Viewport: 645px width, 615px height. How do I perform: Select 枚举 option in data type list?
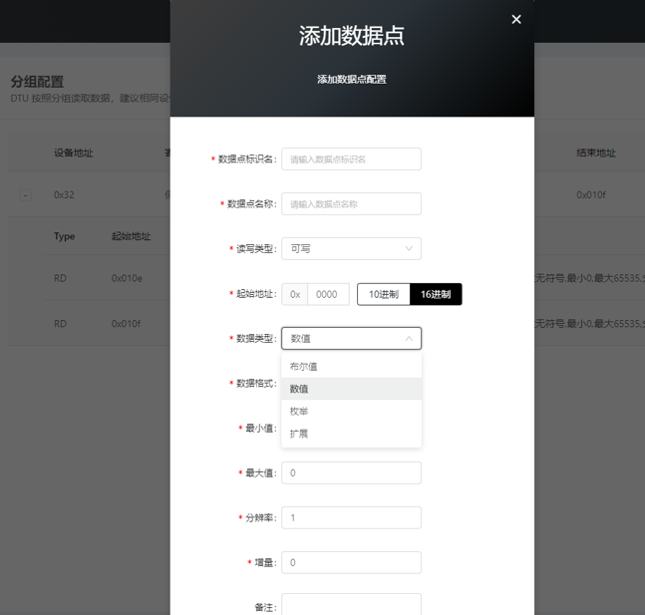(351, 411)
